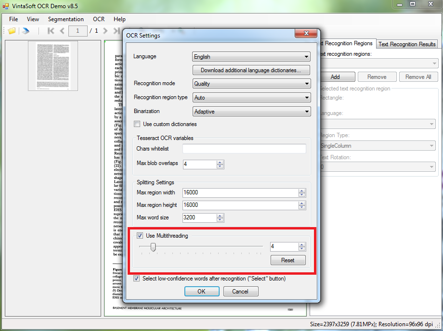Expand the Recognition mode dropdown
The image size is (443, 331).
pyautogui.click(x=251, y=84)
